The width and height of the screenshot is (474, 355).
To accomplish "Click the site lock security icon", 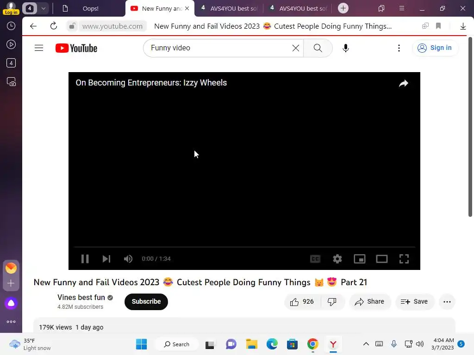I will 72,26.
